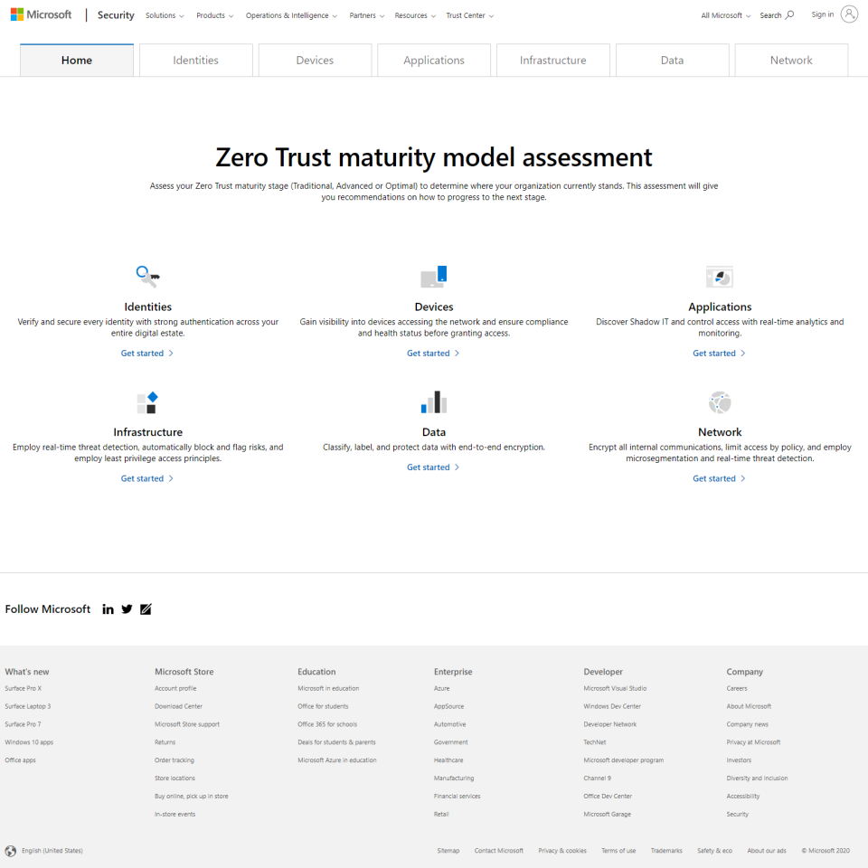Open Microsoft LinkedIn page

[108, 609]
